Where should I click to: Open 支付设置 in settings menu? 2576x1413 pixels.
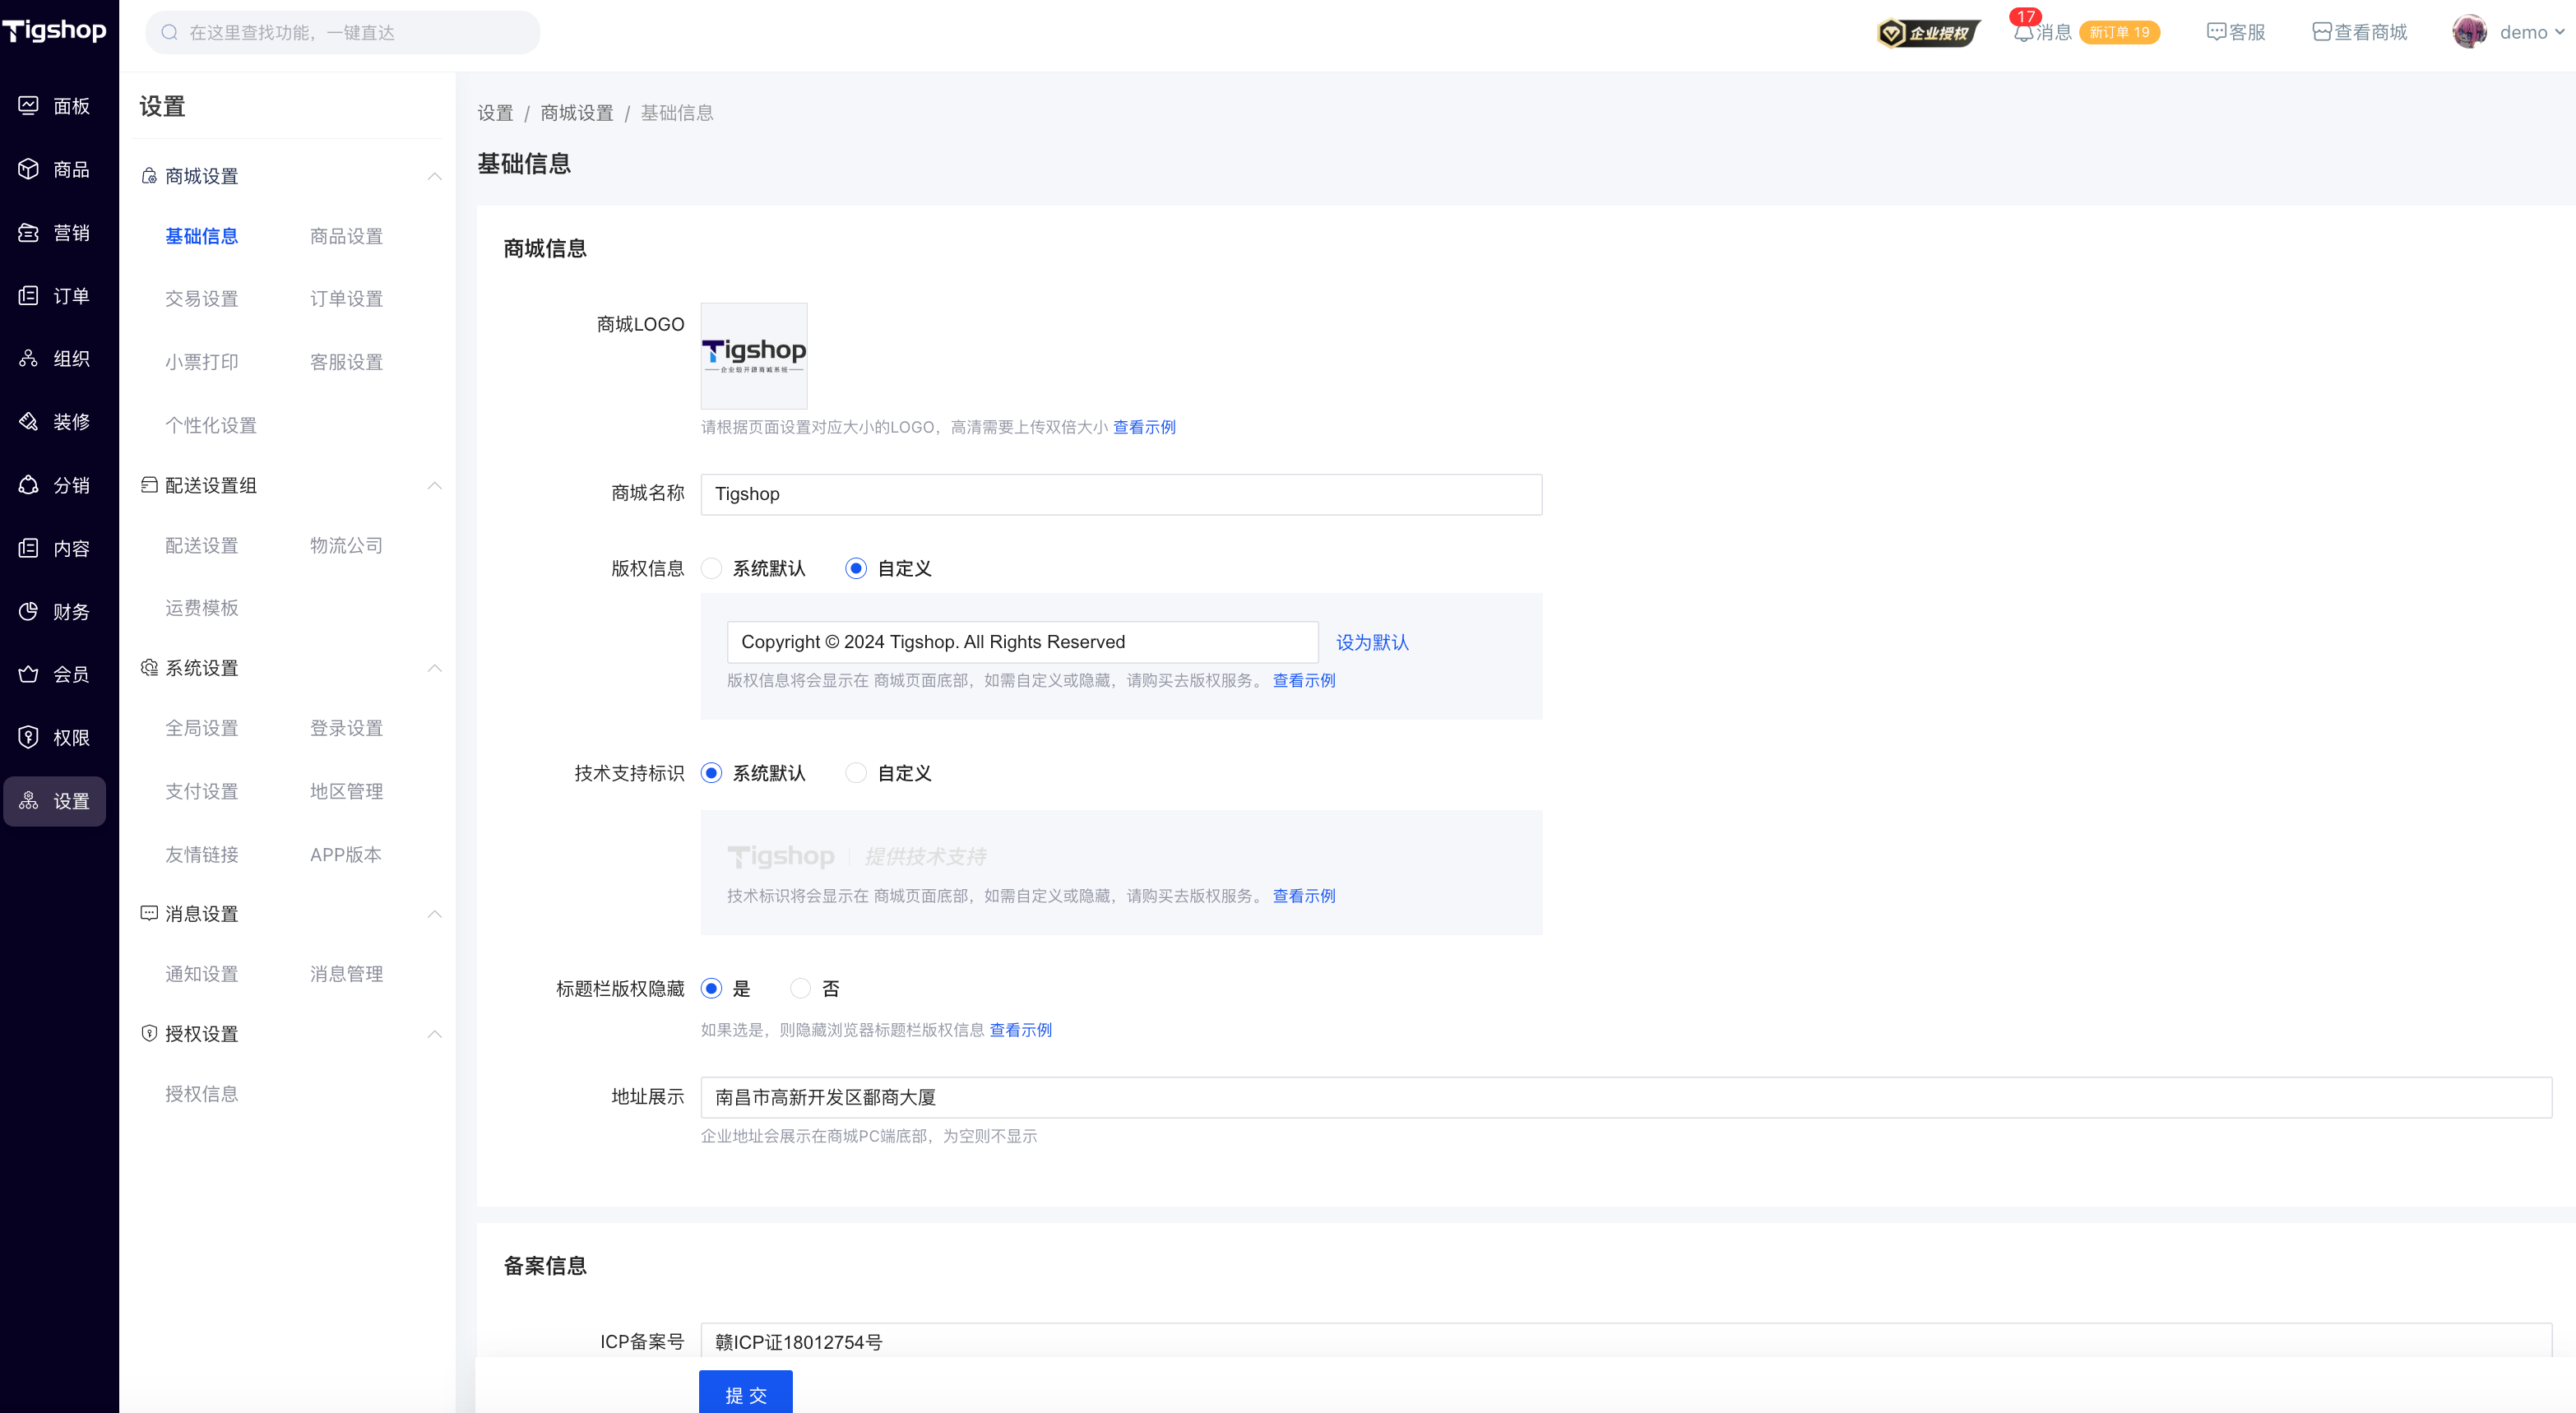click(201, 791)
